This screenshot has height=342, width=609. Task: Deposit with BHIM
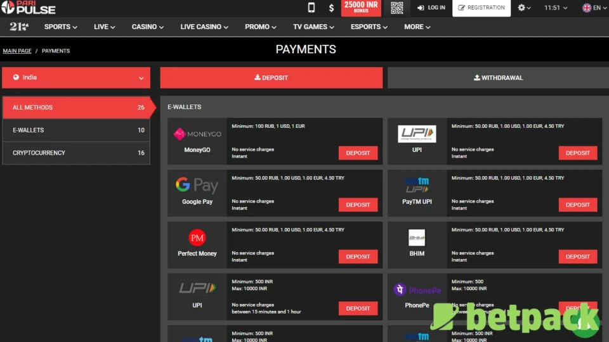577,256
